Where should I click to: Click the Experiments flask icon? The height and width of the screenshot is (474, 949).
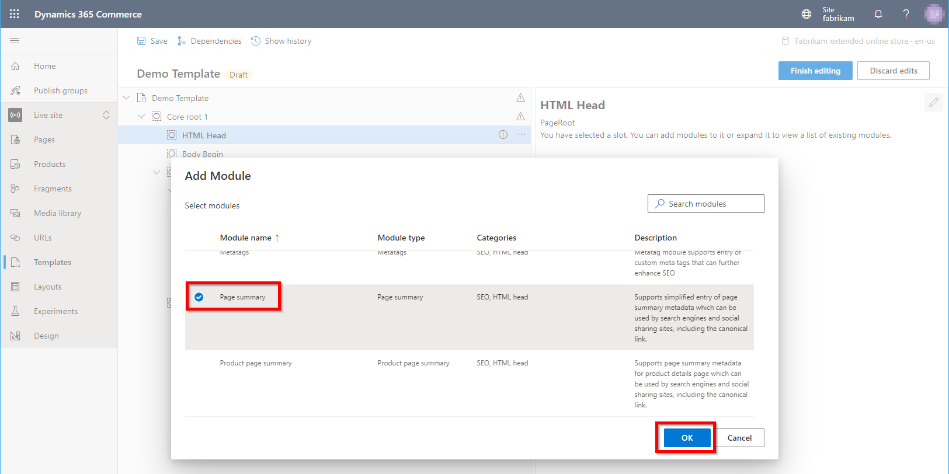pos(15,311)
